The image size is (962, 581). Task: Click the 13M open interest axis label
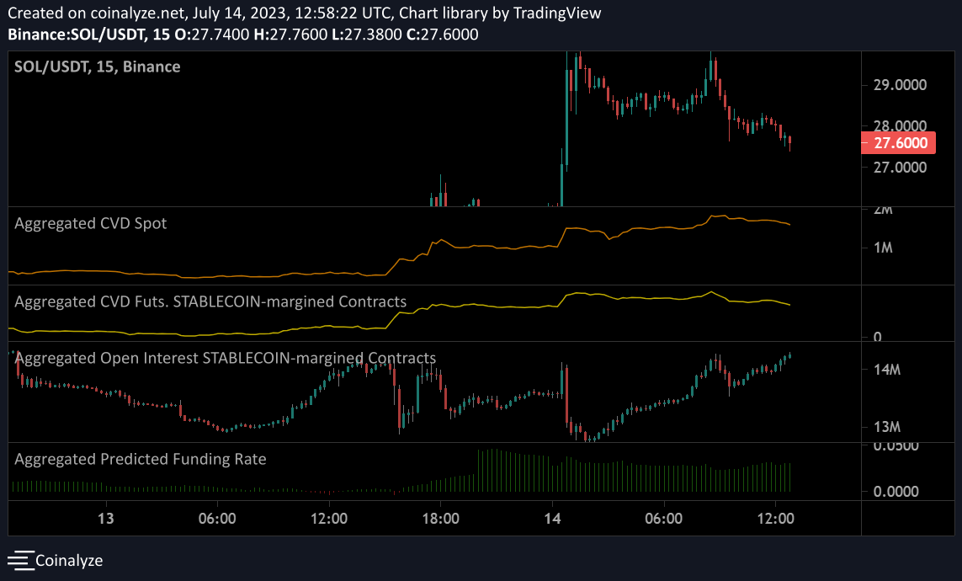point(887,427)
